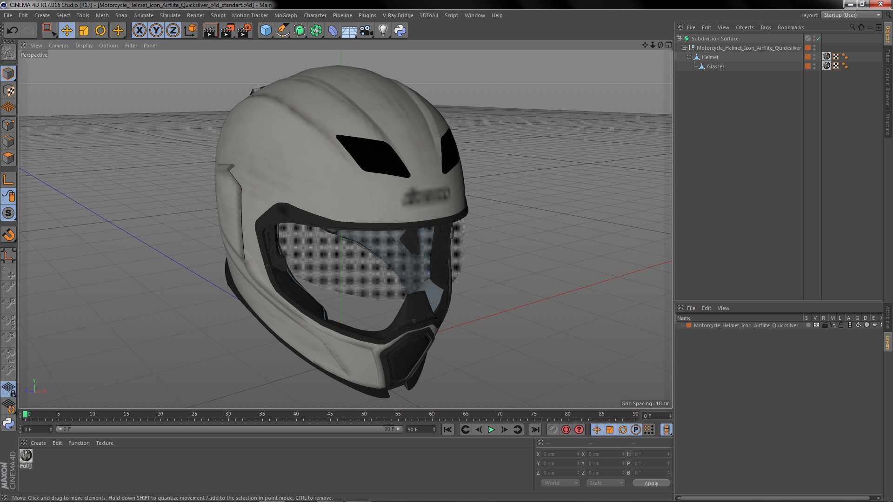The width and height of the screenshot is (893, 502).
Task: Add a Camera object
Action: point(367,31)
